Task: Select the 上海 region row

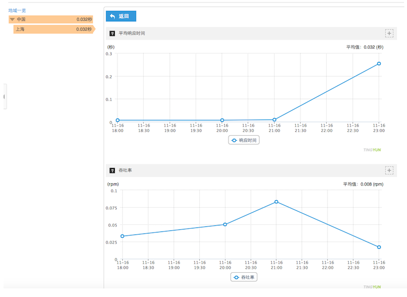Action: [53, 29]
